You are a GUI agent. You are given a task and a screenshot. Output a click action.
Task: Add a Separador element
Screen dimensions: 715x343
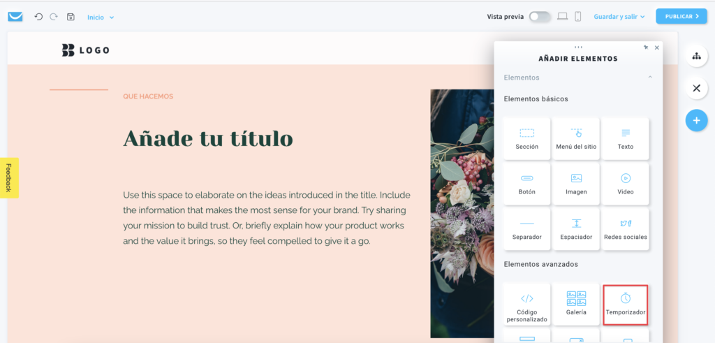click(x=527, y=229)
